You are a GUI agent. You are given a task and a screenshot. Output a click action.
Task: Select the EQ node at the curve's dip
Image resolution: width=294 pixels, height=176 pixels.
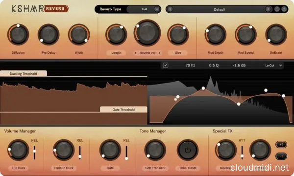pyautogui.click(x=239, y=104)
